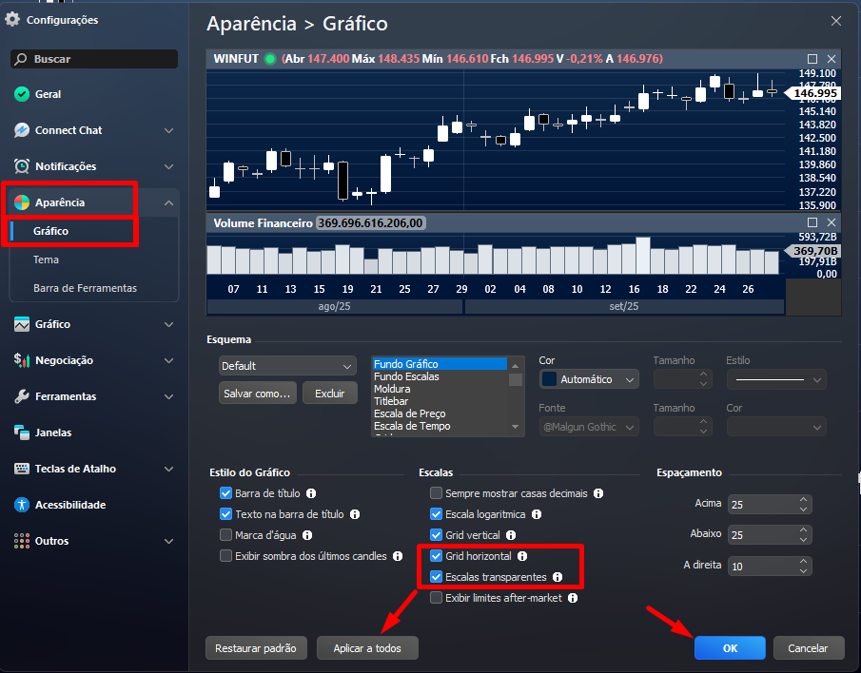
Task: Click the Teclas de Atalho keyboard icon
Action: 22,469
